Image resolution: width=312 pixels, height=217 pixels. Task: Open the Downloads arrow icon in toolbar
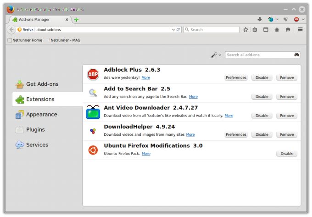click(260, 19)
